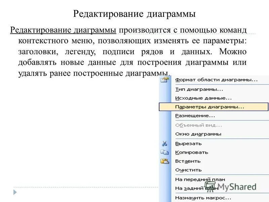Click the scissors Cut icon
Viewport: 269px width, 202px height.
165,143
